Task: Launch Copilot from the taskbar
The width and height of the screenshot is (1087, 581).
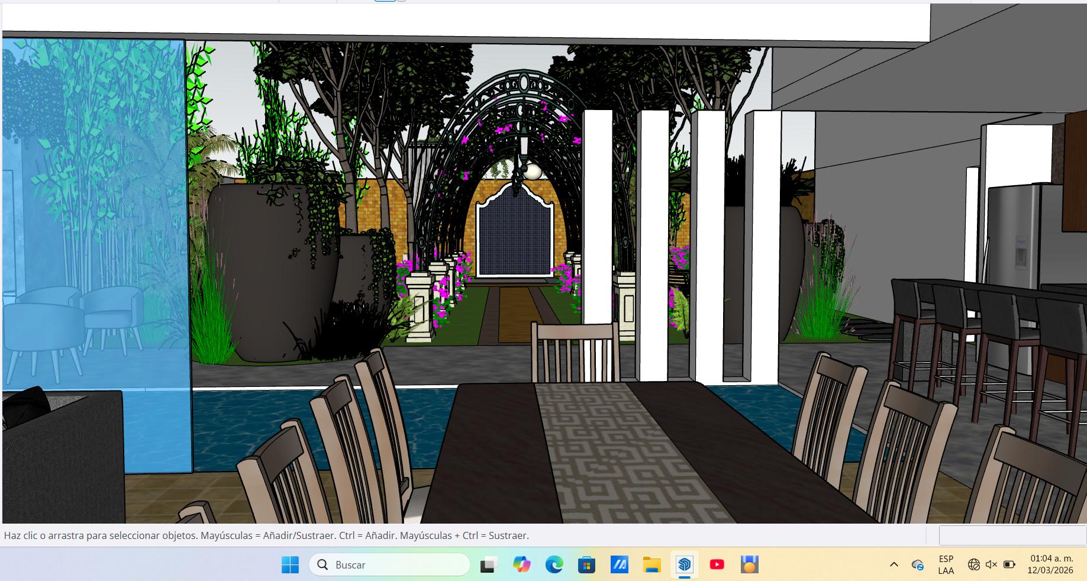Action: click(521, 565)
